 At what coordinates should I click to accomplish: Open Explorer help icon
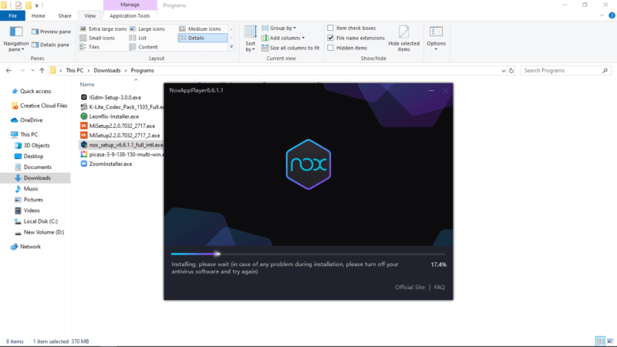pyautogui.click(x=612, y=15)
